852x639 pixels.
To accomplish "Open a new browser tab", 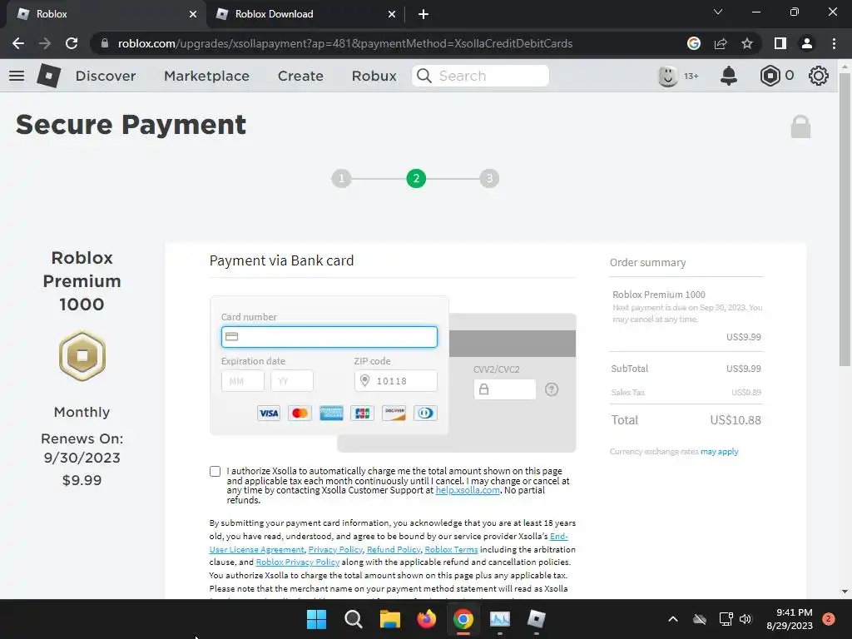I will [424, 14].
